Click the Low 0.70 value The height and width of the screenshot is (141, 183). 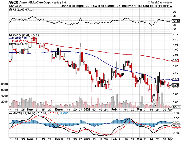[97, 6]
